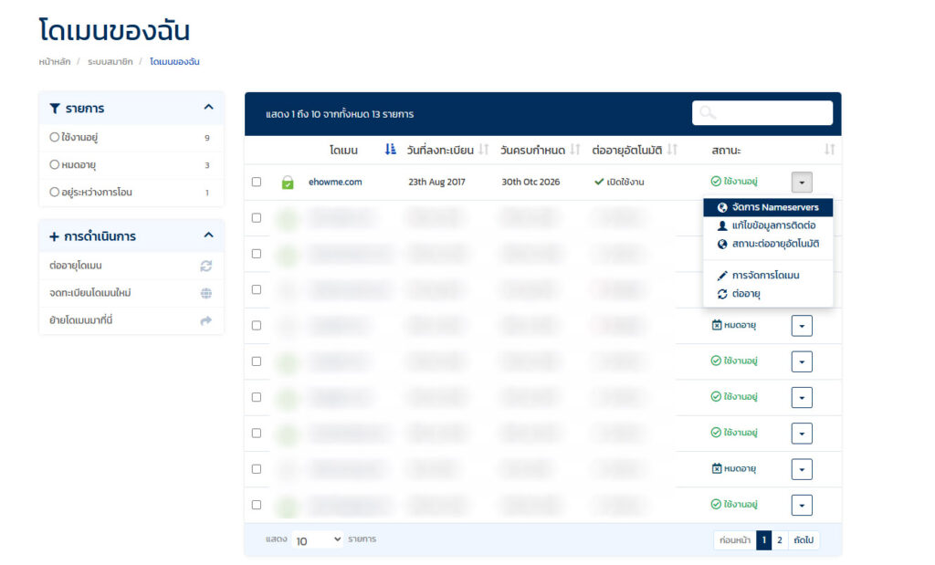The width and height of the screenshot is (935, 565).
Task: Click the share arrow icon next to ย้ายโดเมนมาที่นี่
Action: pos(206,320)
